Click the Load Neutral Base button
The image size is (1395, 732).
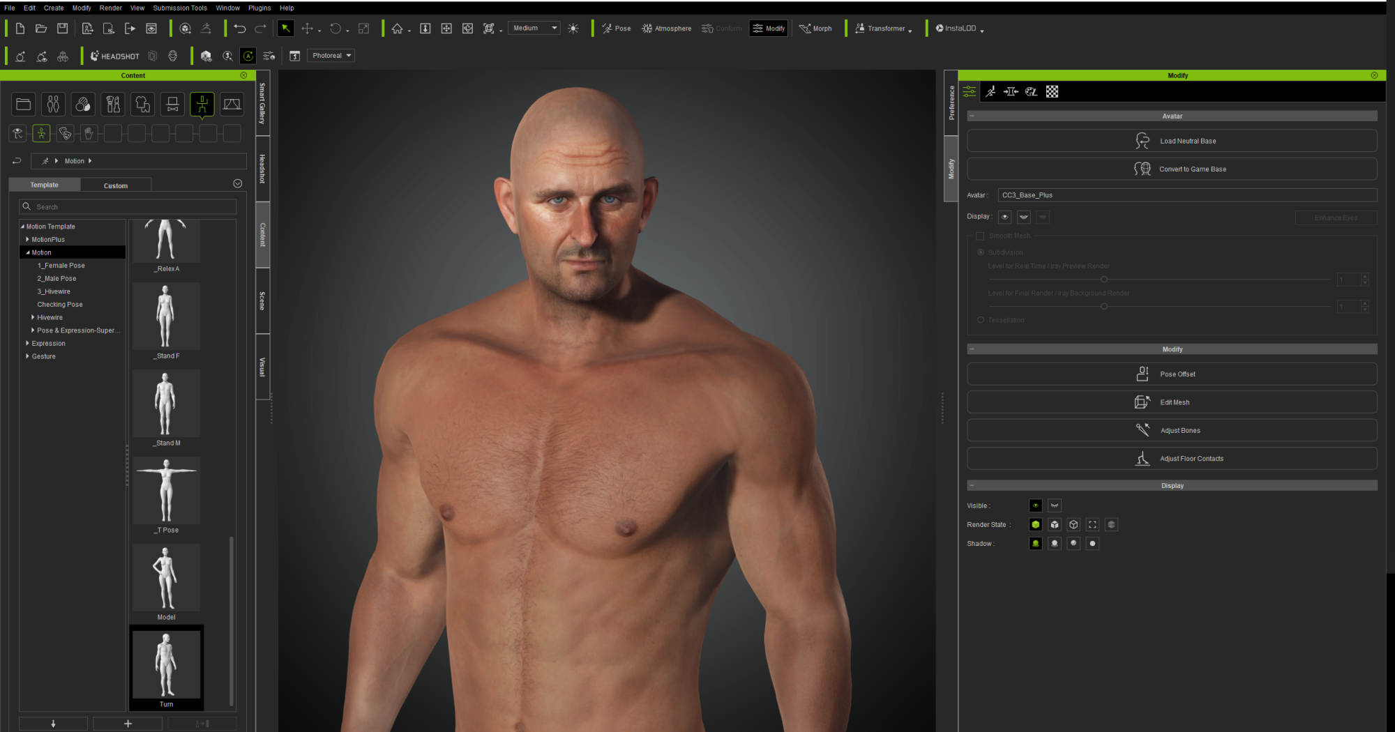coord(1172,141)
